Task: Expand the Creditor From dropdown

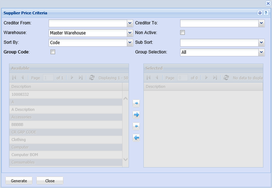Action: [130, 23]
